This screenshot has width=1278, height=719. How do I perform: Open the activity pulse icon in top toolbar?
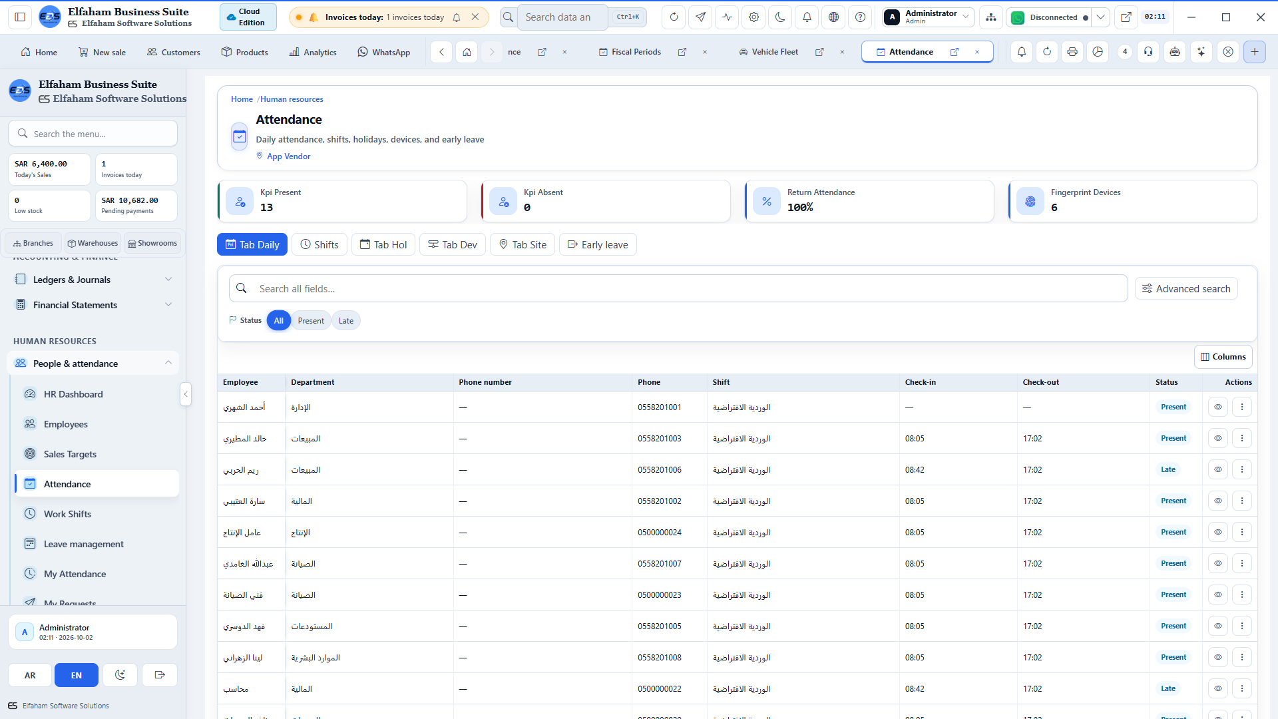[x=727, y=17]
